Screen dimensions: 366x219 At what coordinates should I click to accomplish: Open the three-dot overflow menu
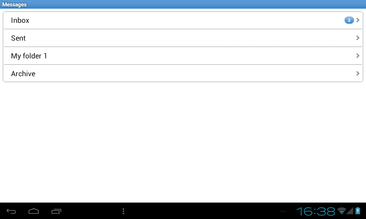tap(124, 211)
